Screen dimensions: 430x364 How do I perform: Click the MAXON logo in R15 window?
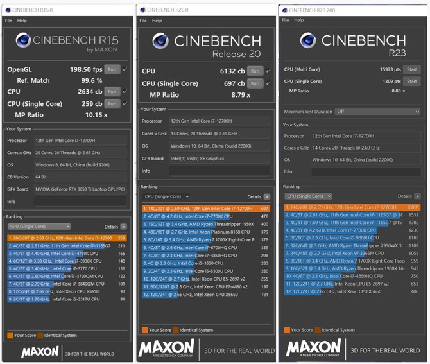pos(40,351)
